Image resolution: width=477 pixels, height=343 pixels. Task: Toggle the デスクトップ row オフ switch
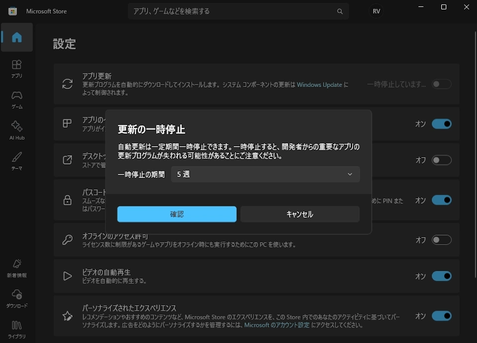point(441,160)
